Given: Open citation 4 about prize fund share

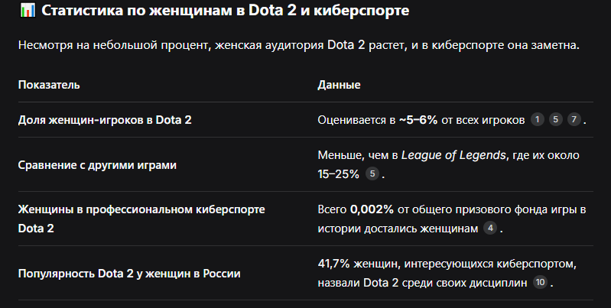Looking at the screenshot, I should coord(490,229).
